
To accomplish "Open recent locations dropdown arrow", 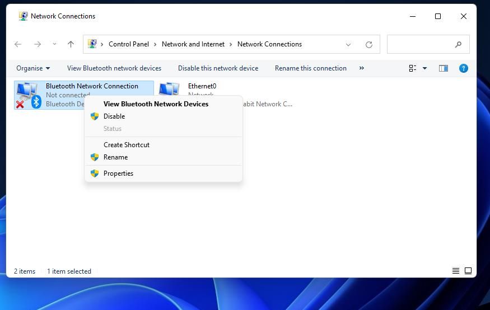I will click(54, 44).
